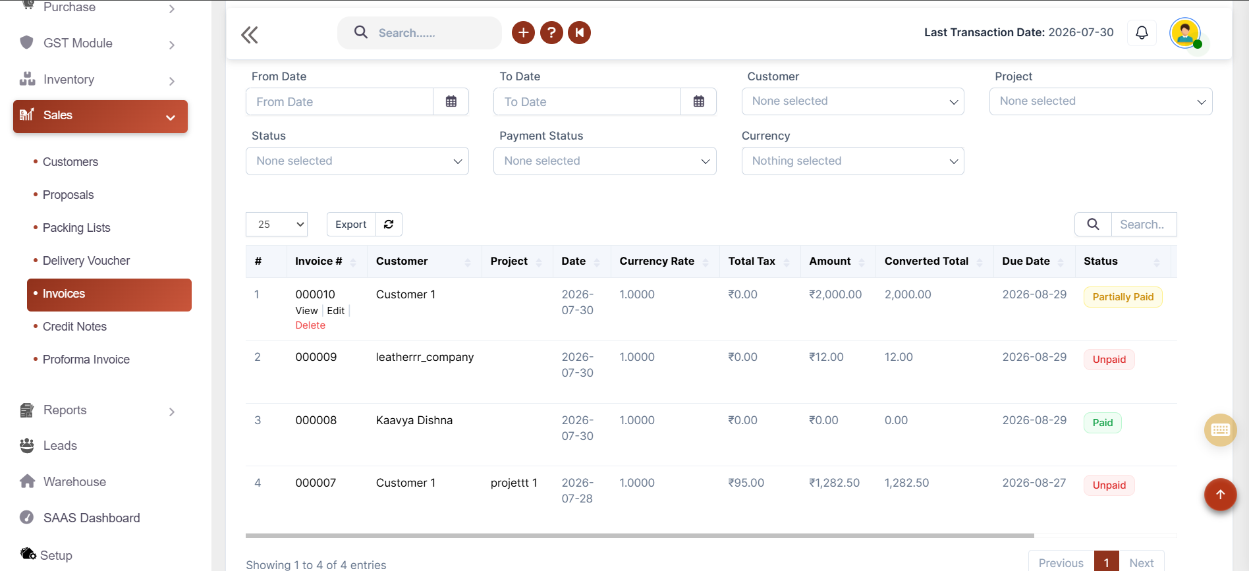Viewport: 1249px width, 571px height.
Task: Open Proposals page
Action: pos(69,195)
